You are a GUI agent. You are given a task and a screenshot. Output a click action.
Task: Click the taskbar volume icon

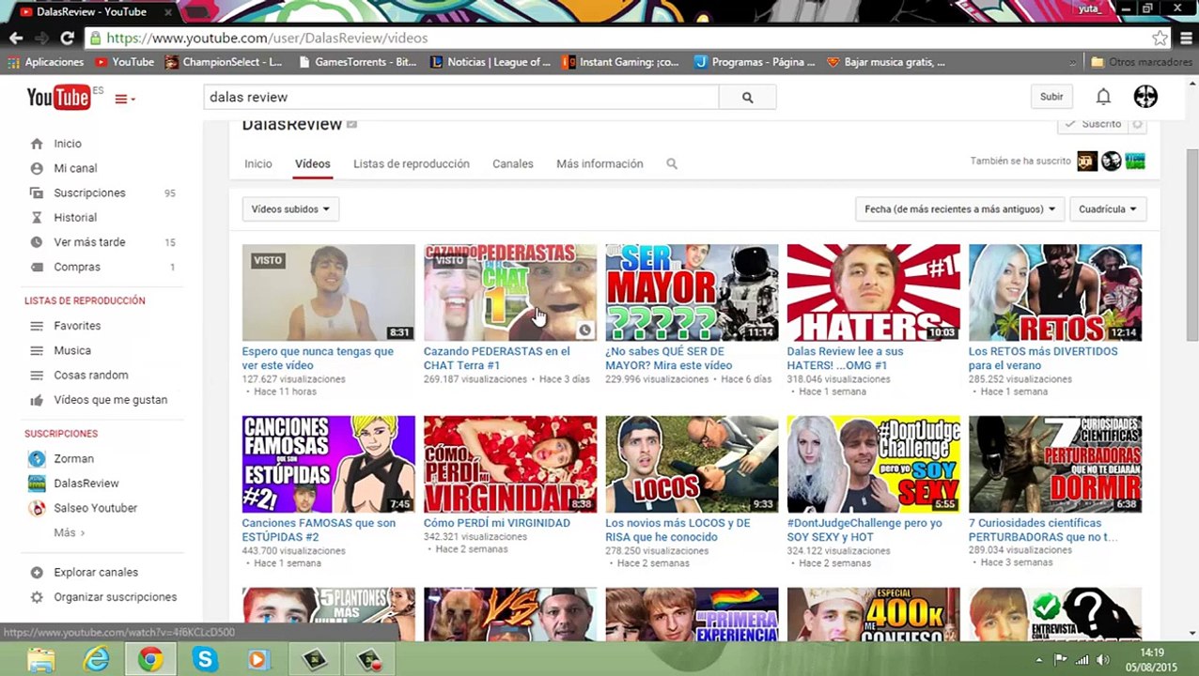[x=1101, y=660]
